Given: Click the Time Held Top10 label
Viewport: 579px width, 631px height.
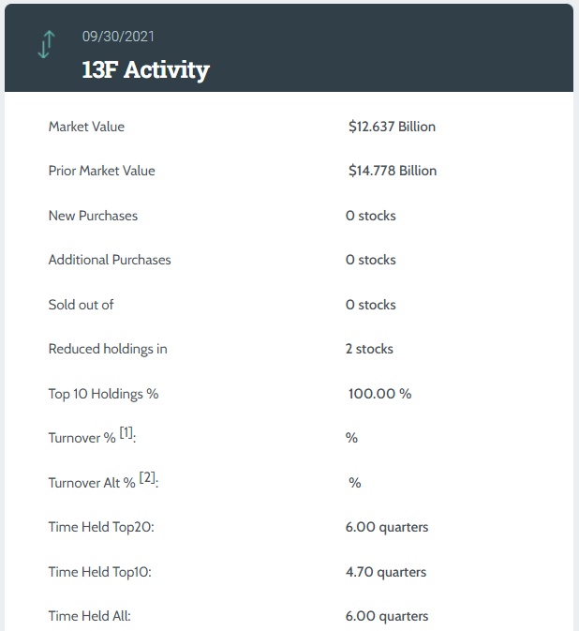Looking at the screenshot, I should coord(99,572).
